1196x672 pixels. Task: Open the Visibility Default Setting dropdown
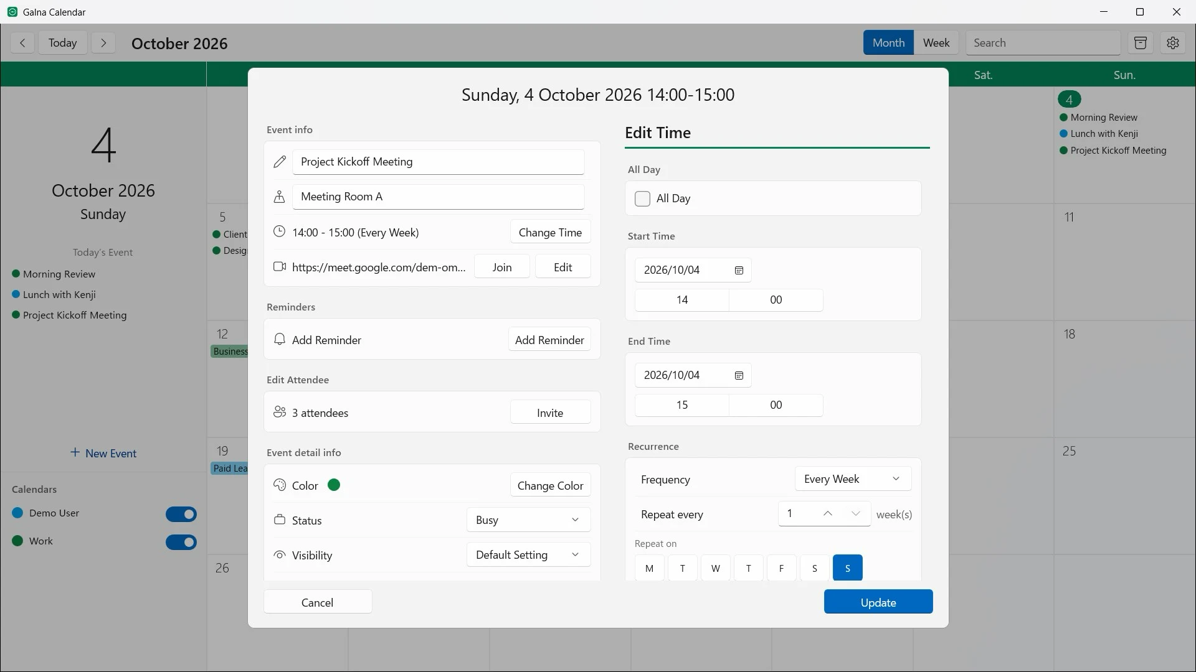click(528, 555)
